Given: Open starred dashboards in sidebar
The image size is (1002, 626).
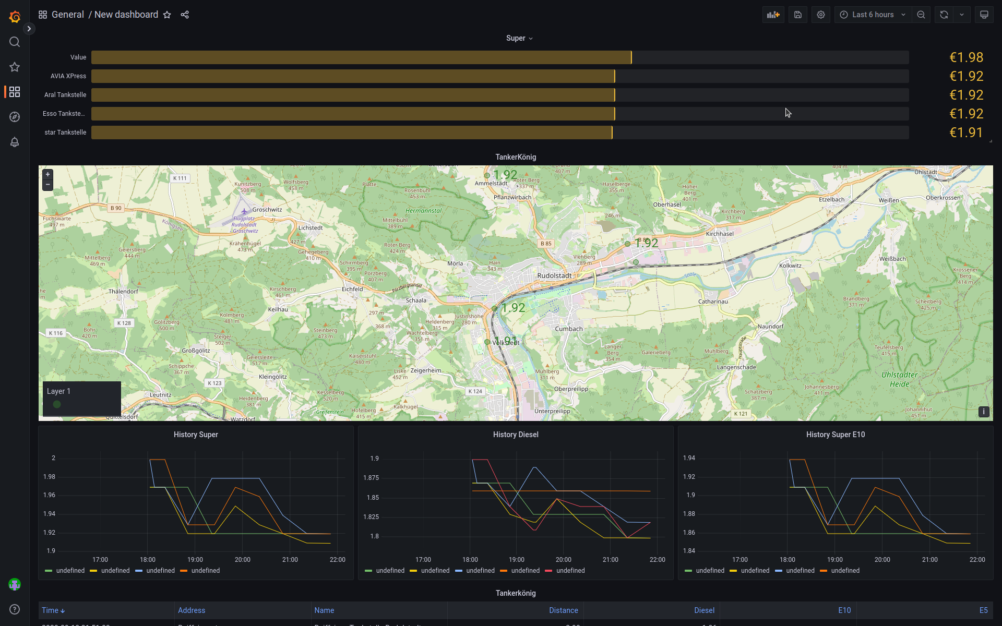Looking at the screenshot, I should click(15, 67).
